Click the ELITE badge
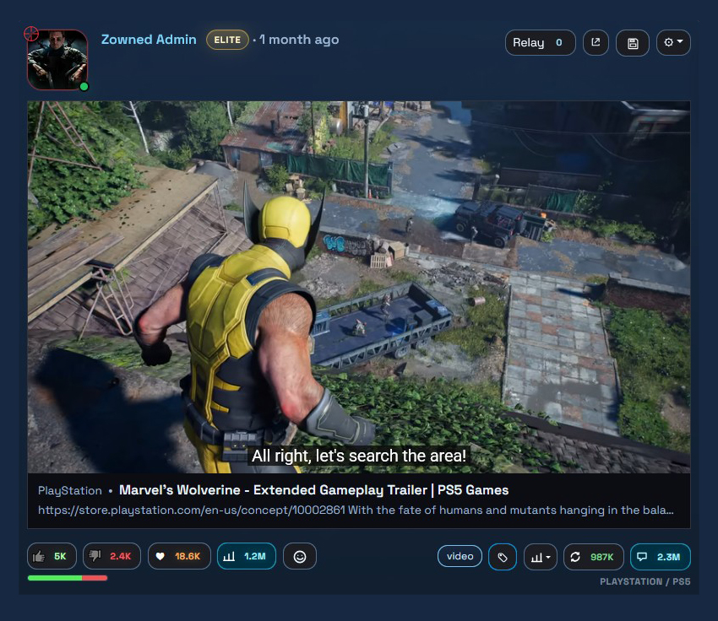The height and width of the screenshot is (621, 718). [227, 40]
